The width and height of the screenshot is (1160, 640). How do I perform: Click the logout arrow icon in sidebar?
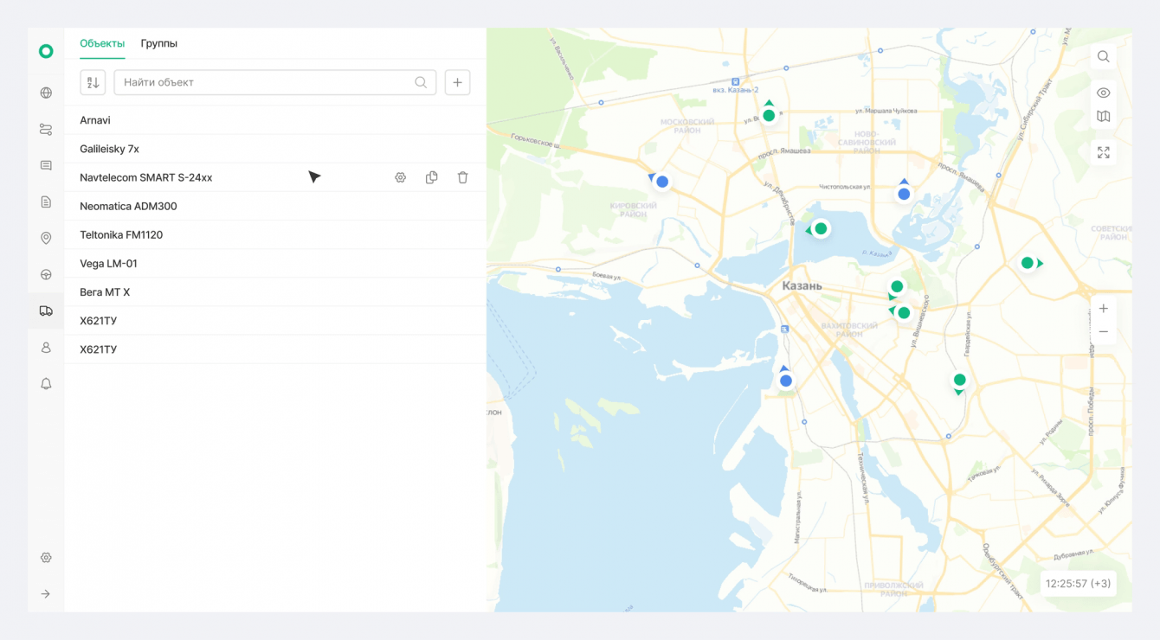point(46,594)
